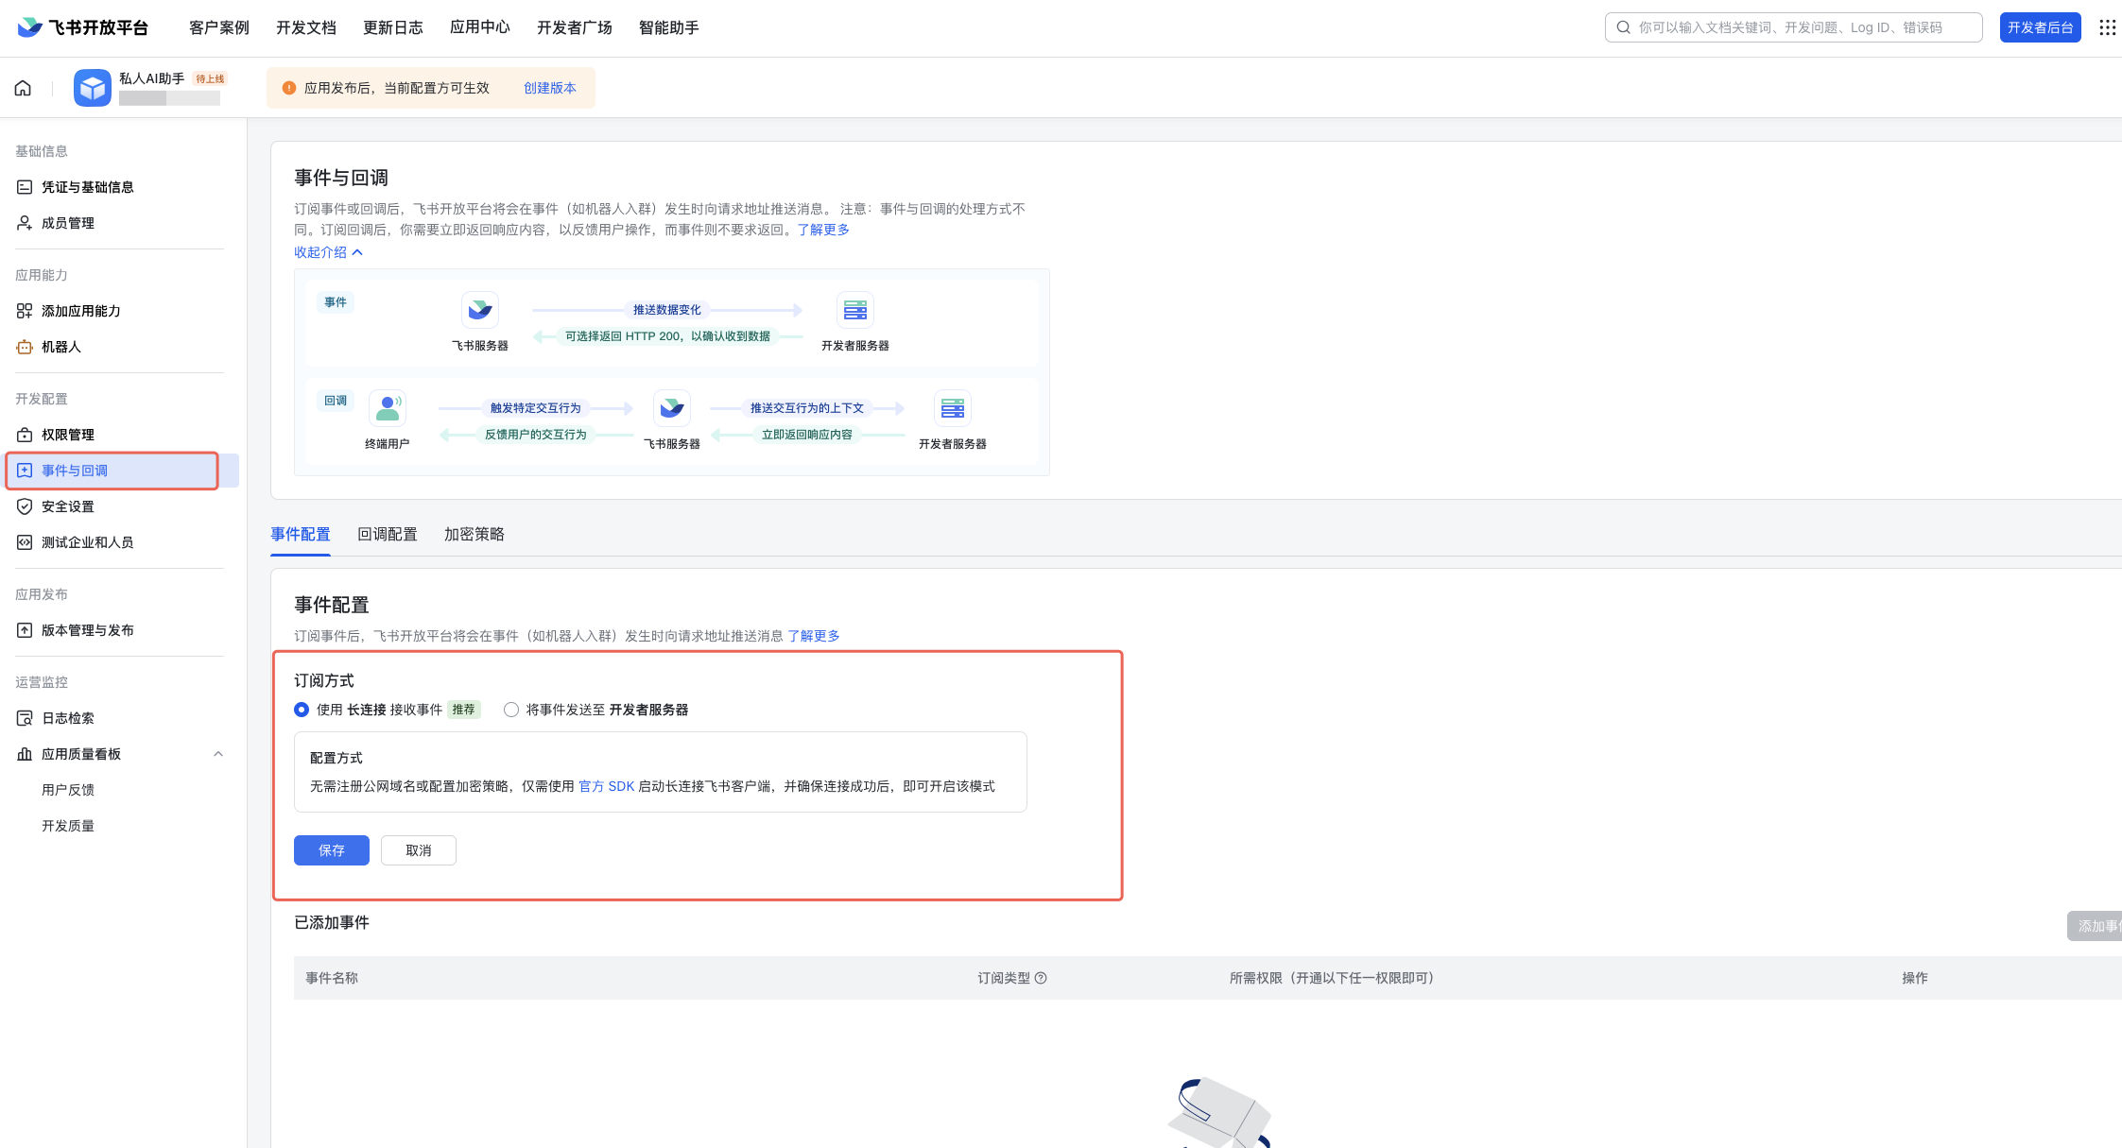2122x1148 pixels.
Task: Go to 日志检索 log search
Action: 67,718
